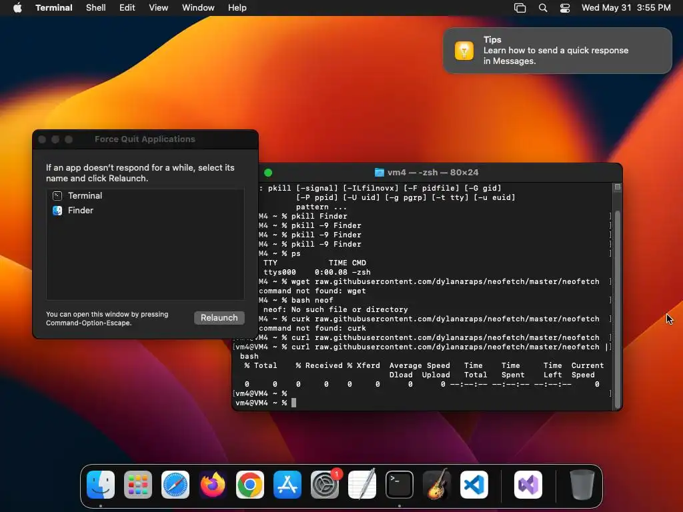
Task: Click the split pane icon in Terminal window
Action: tap(617, 187)
